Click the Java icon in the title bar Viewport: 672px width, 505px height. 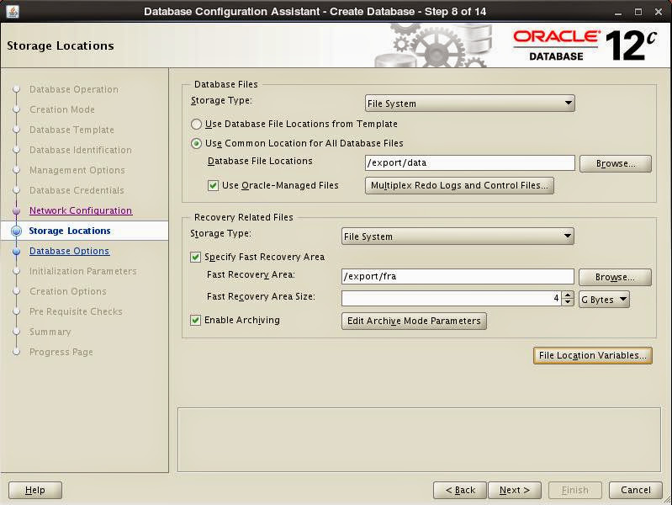click(x=13, y=11)
